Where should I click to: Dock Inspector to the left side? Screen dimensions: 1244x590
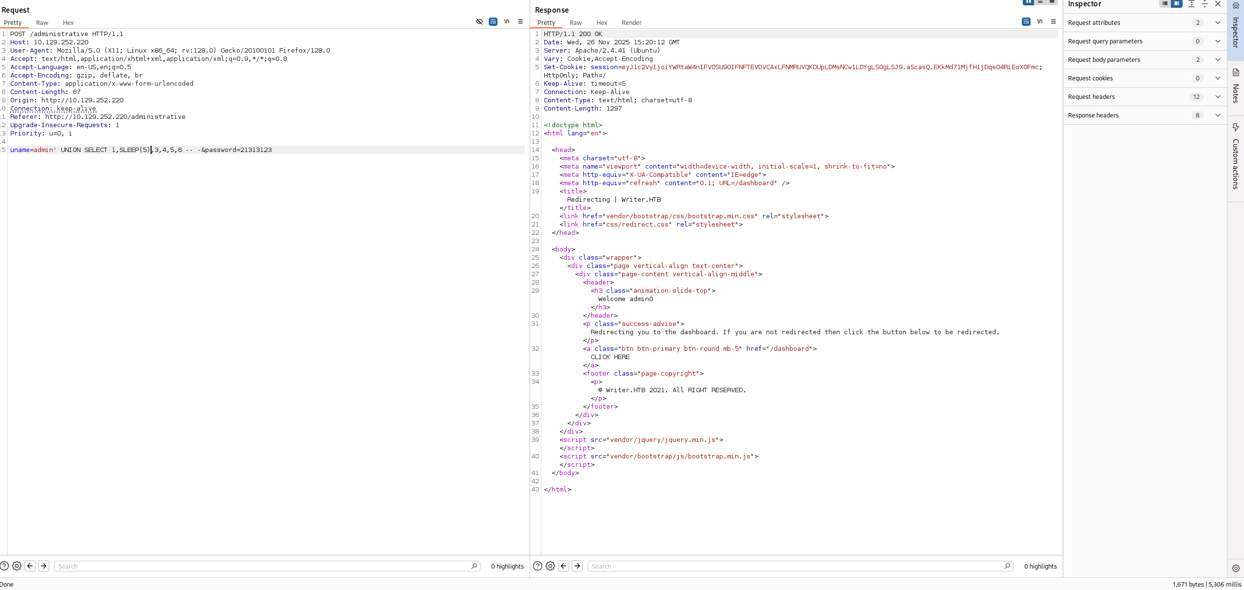pyautogui.click(x=1165, y=4)
